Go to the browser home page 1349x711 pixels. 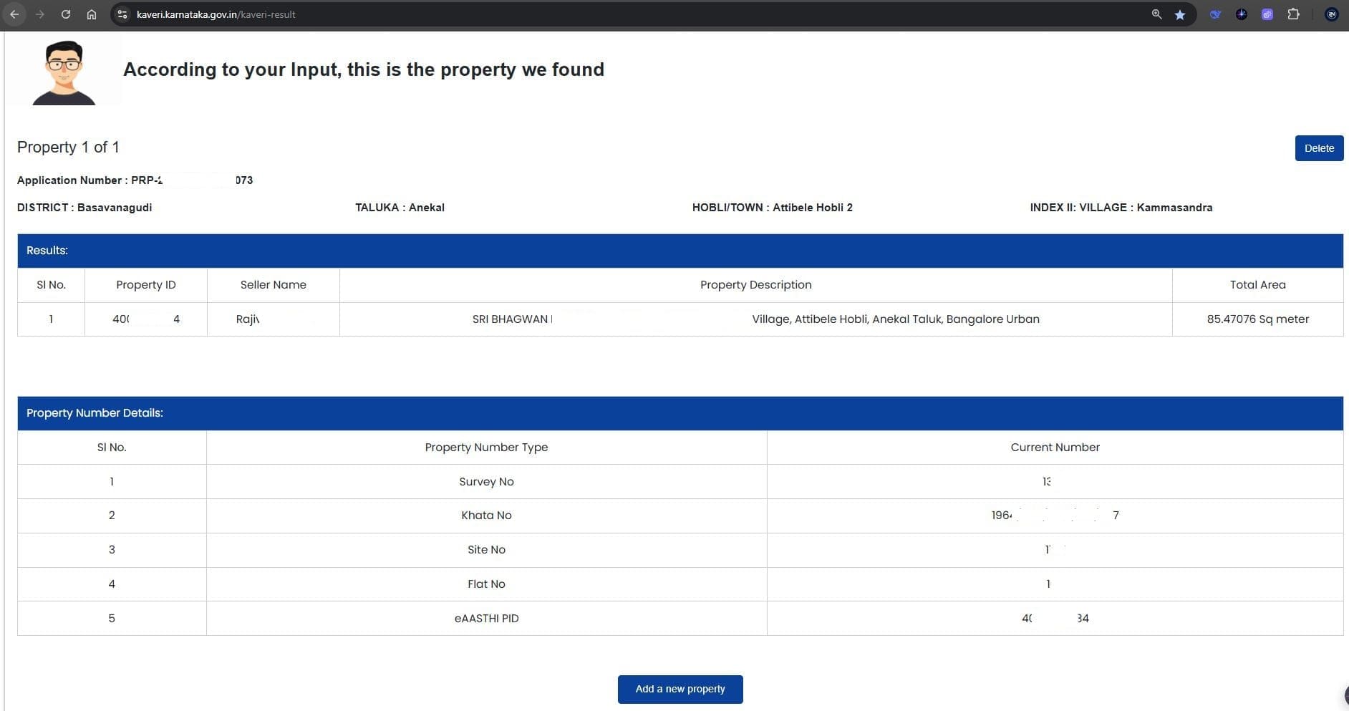[92, 14]
